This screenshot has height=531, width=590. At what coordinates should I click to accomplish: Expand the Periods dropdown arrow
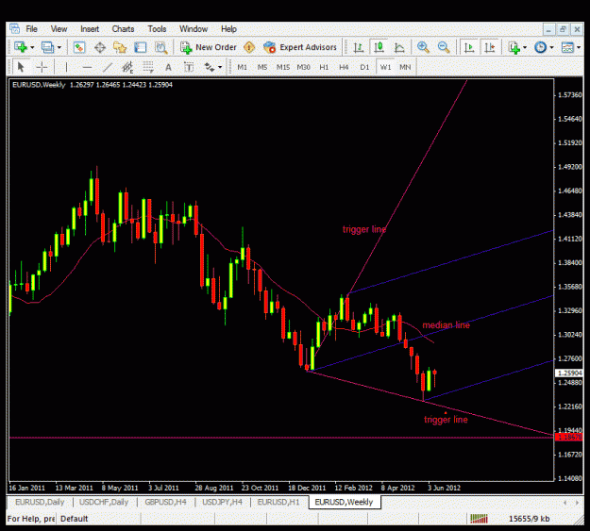tap(551, 48)
